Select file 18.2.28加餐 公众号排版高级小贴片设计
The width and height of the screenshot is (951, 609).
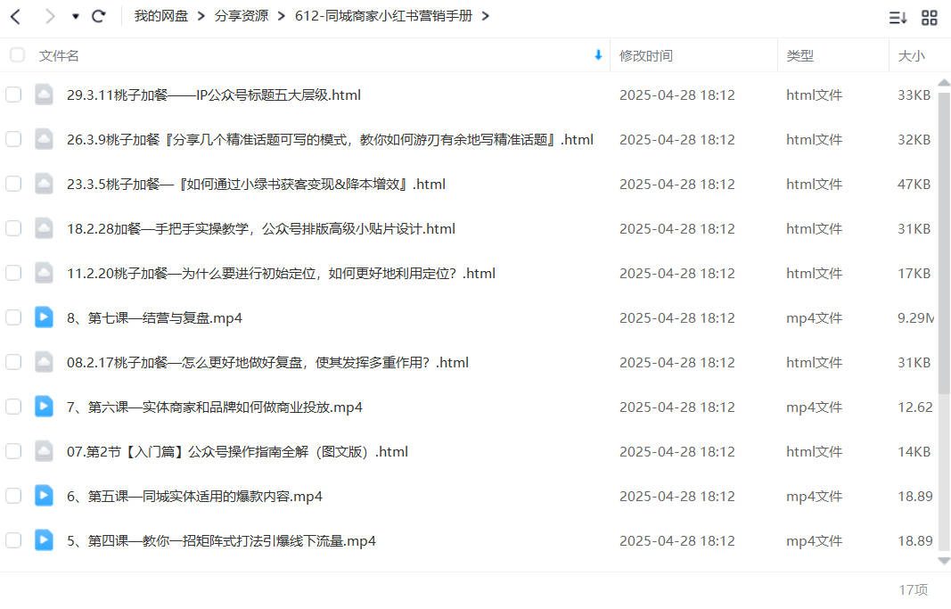[261, 229]
